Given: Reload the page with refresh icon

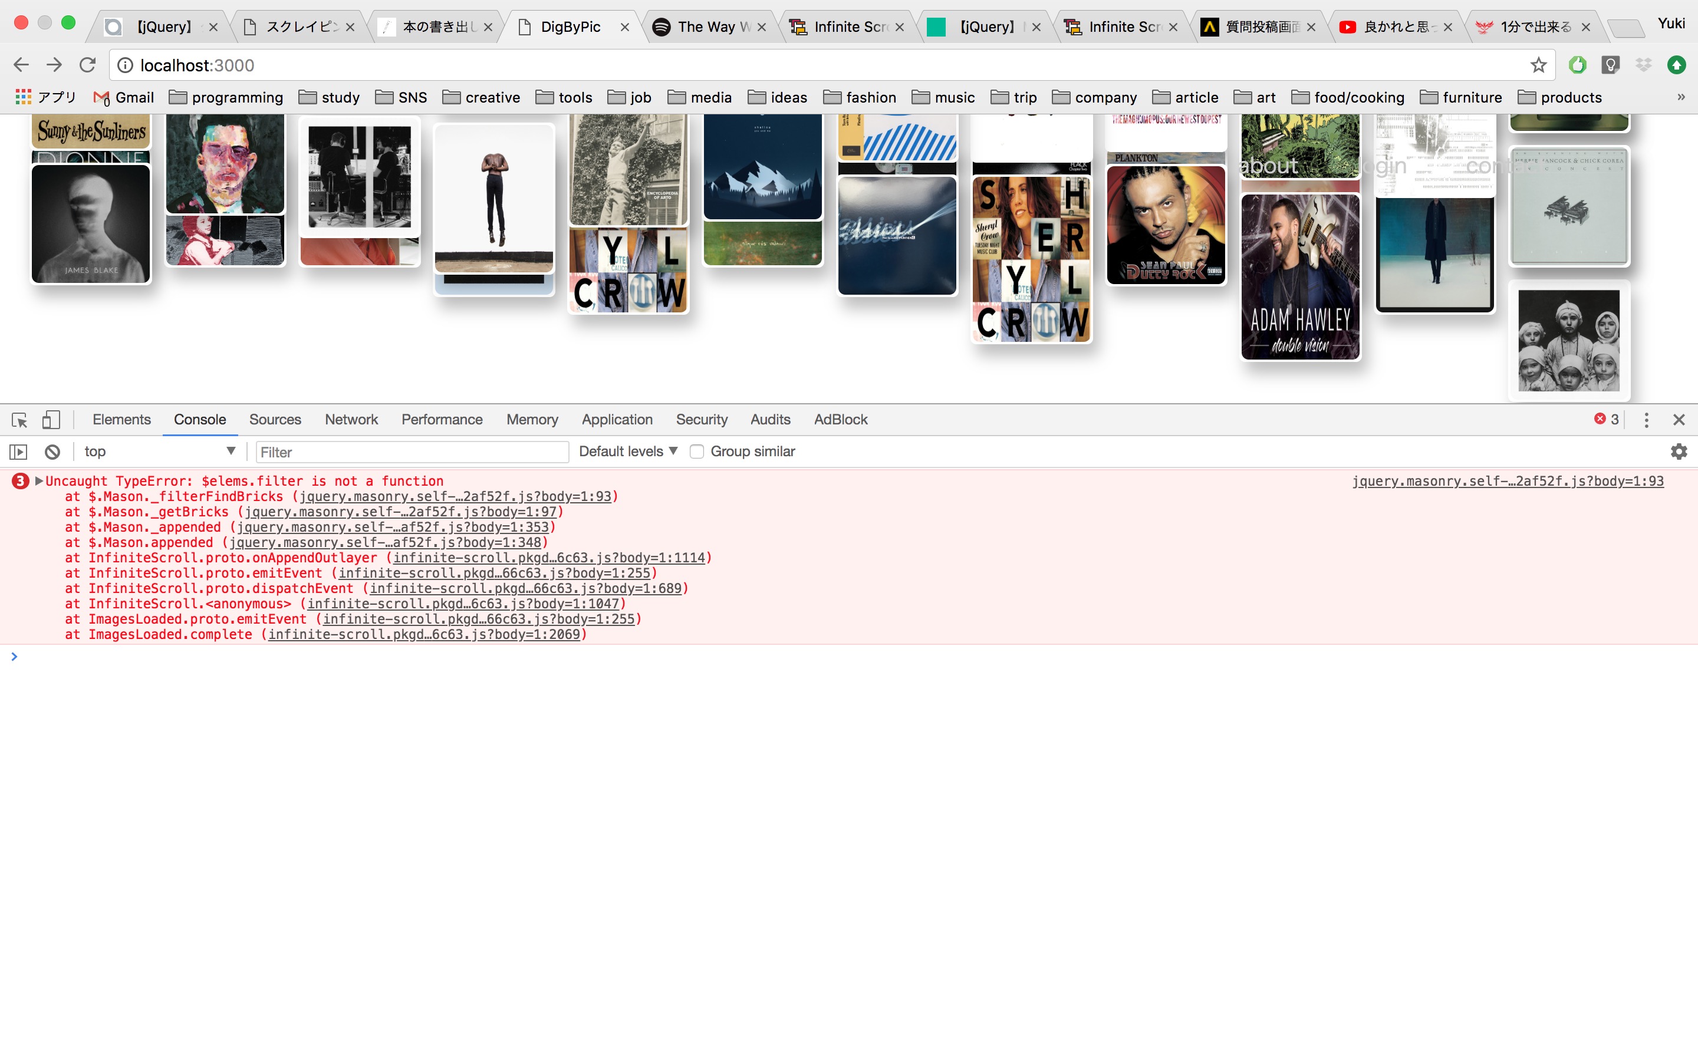Looking at the screenshot, I should click(x=87, y=65).
